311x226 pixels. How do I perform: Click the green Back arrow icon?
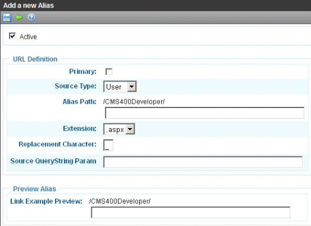click(19, 17)
